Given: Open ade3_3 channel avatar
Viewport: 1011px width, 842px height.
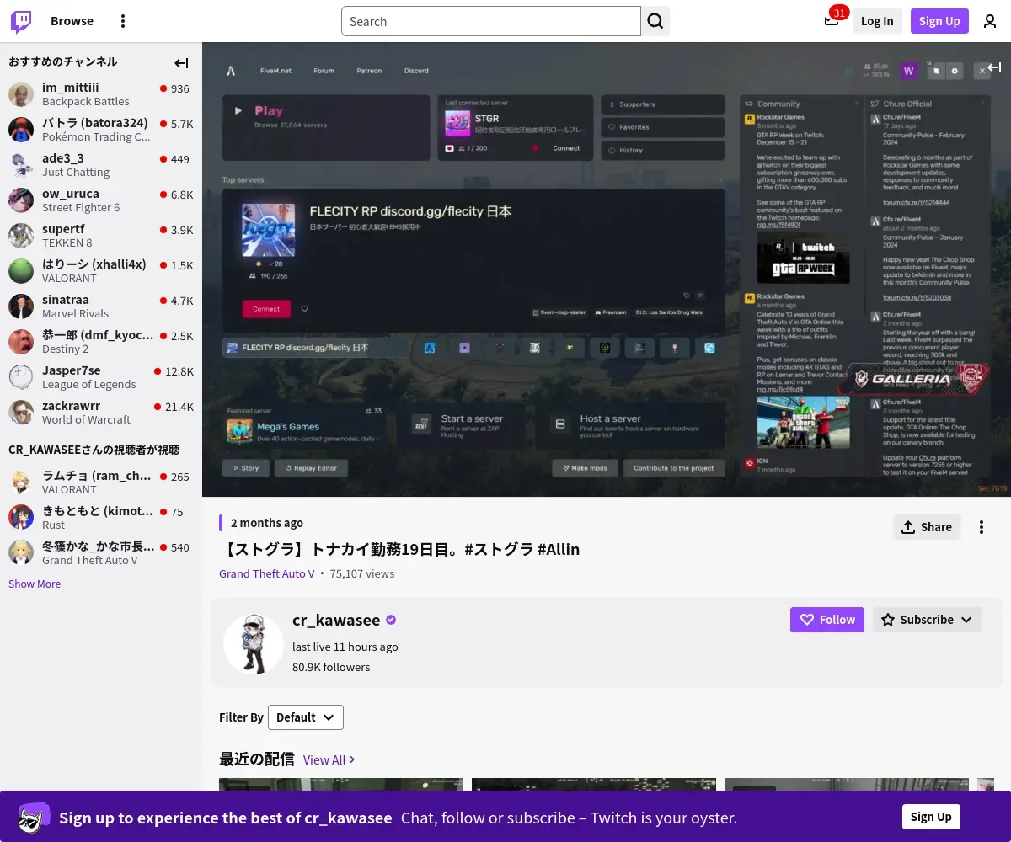Looking at the screenshot, I should coord(21,165).
